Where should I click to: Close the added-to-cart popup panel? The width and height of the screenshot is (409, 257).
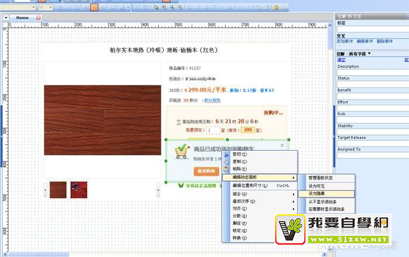pyautogui.click(x=282, y=144)
